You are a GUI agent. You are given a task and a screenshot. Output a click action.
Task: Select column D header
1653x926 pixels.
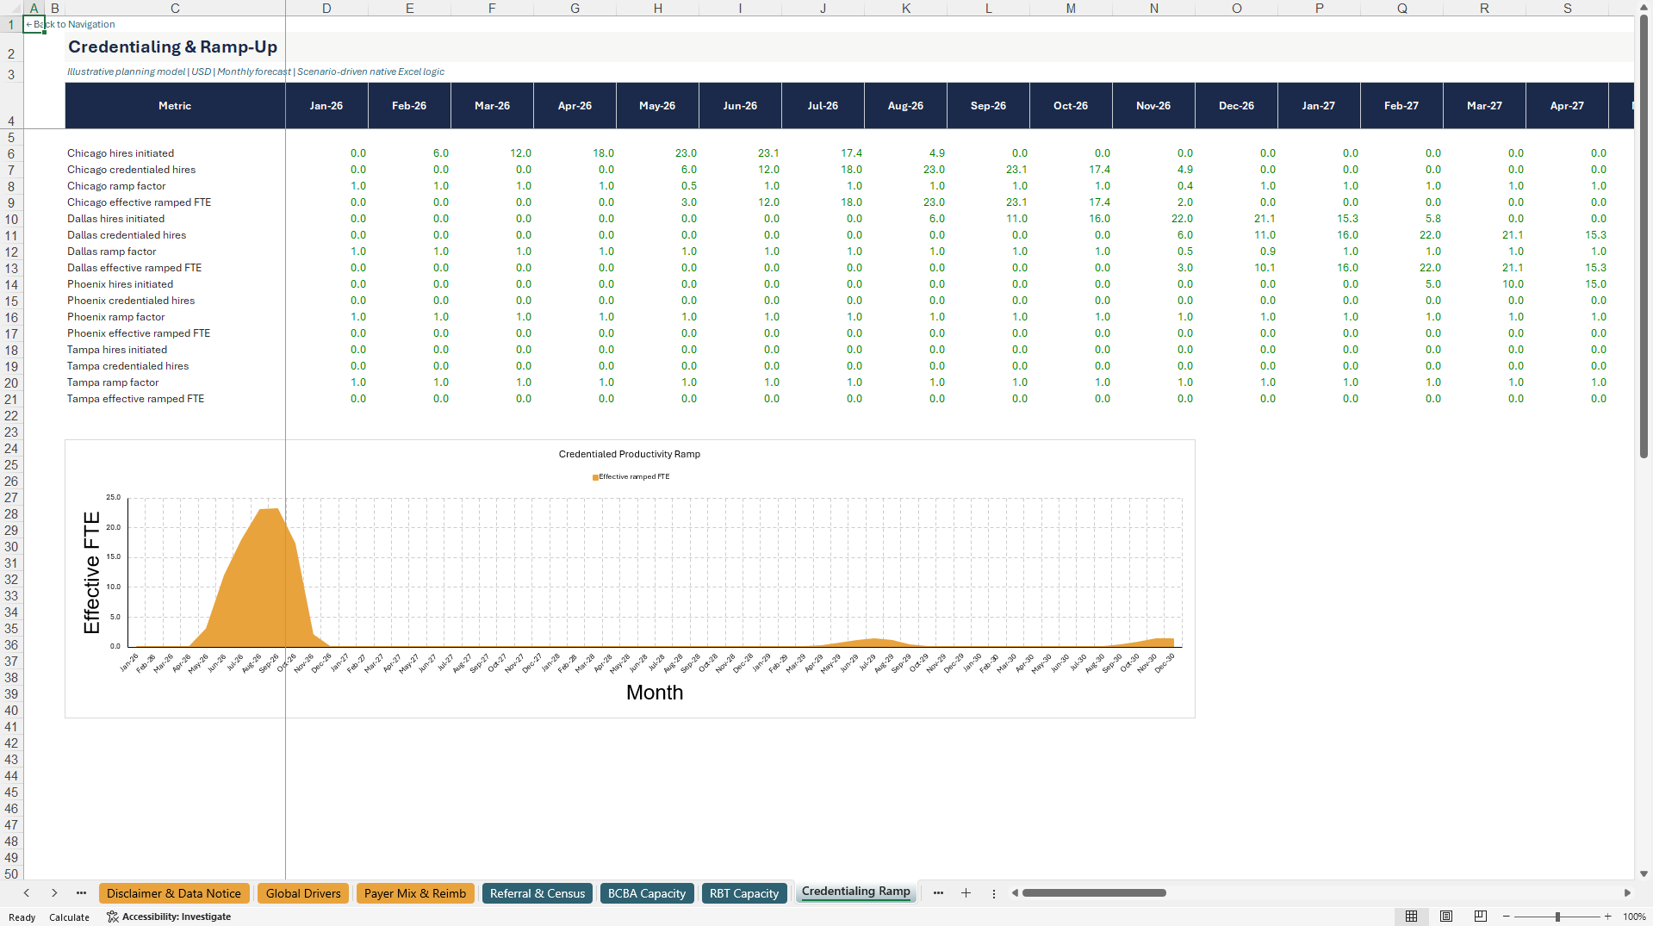click(326, 8)
